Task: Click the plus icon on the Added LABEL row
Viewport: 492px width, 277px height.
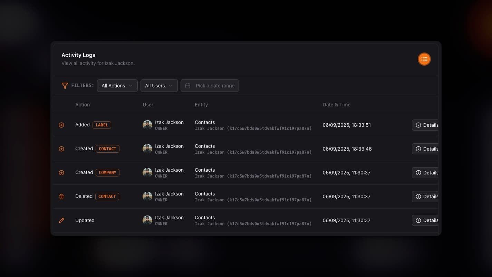Action: point(61,125)
